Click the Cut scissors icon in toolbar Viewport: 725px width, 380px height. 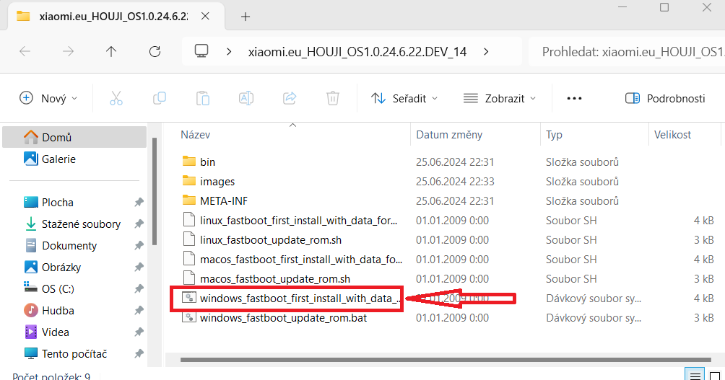click(116, 98)
